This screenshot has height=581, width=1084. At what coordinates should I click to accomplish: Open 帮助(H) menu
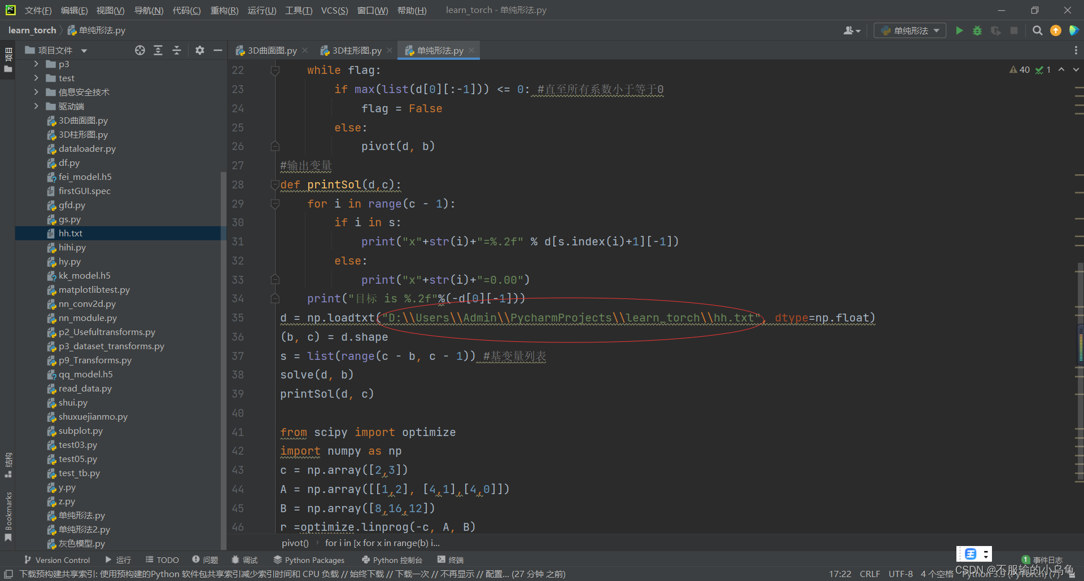pyautogui.click(x=412, y=10)
